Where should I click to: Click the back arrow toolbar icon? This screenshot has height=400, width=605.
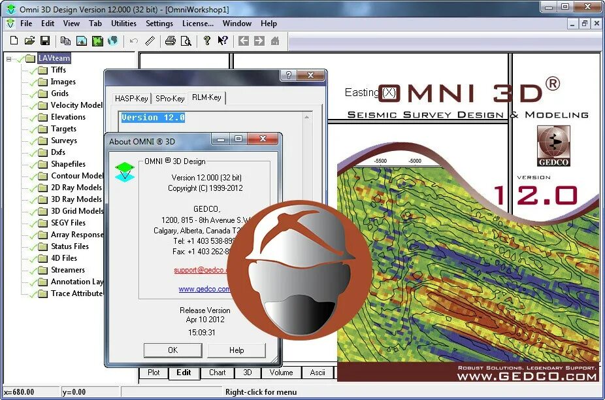tap(244, 41)
